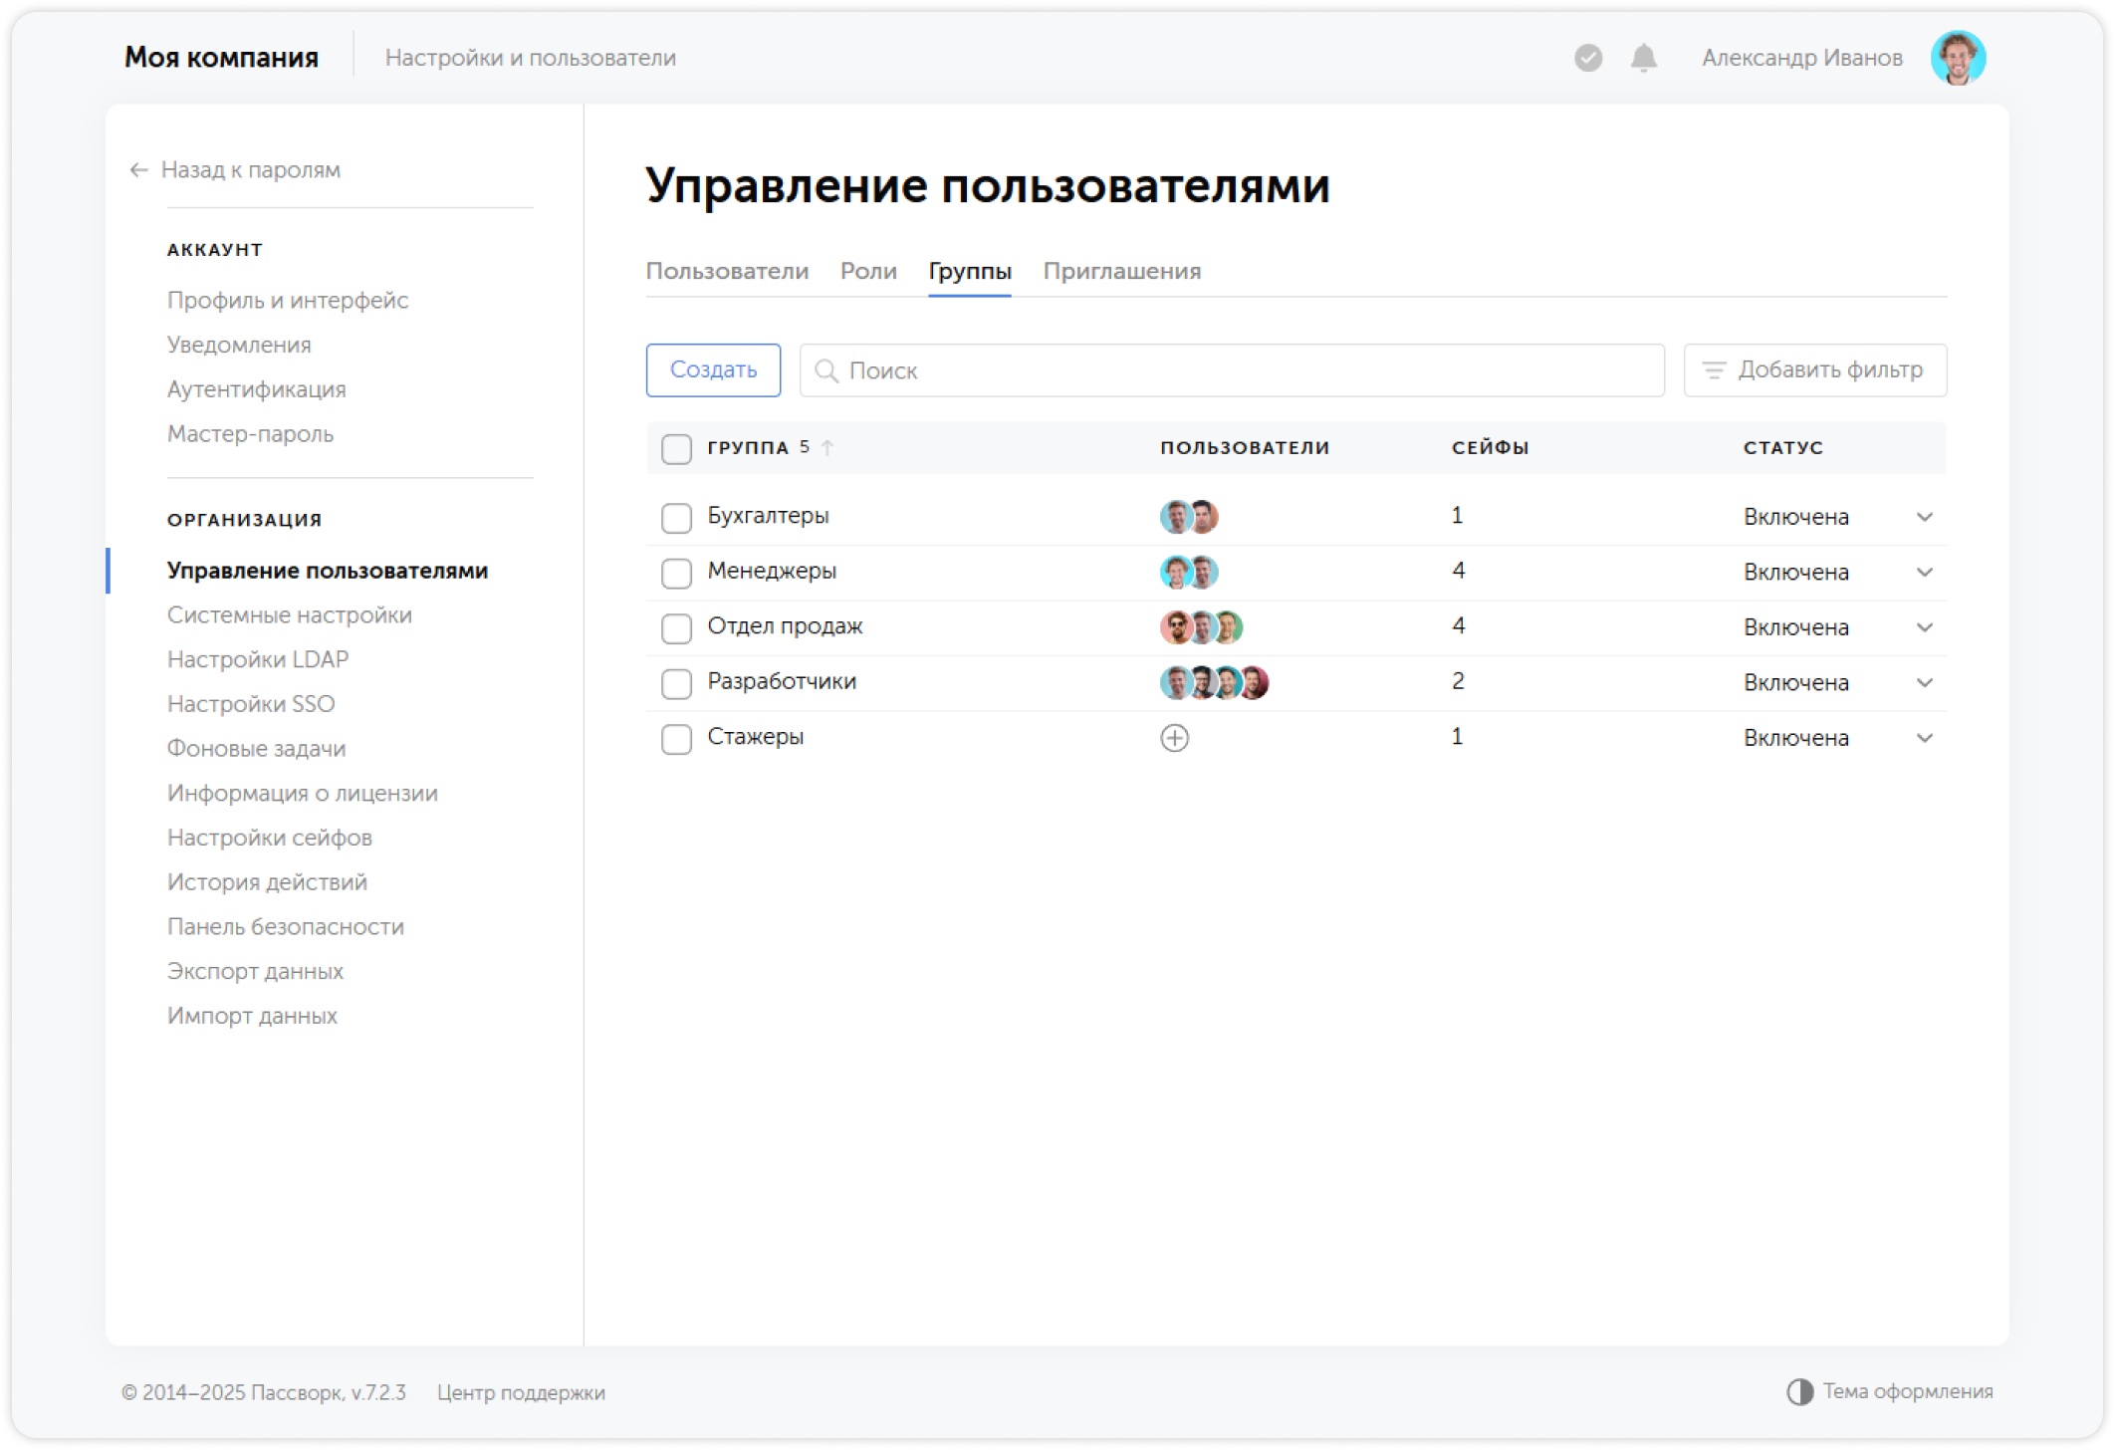Open 'Центр поддержки' link in the footer

(521, 1392)
